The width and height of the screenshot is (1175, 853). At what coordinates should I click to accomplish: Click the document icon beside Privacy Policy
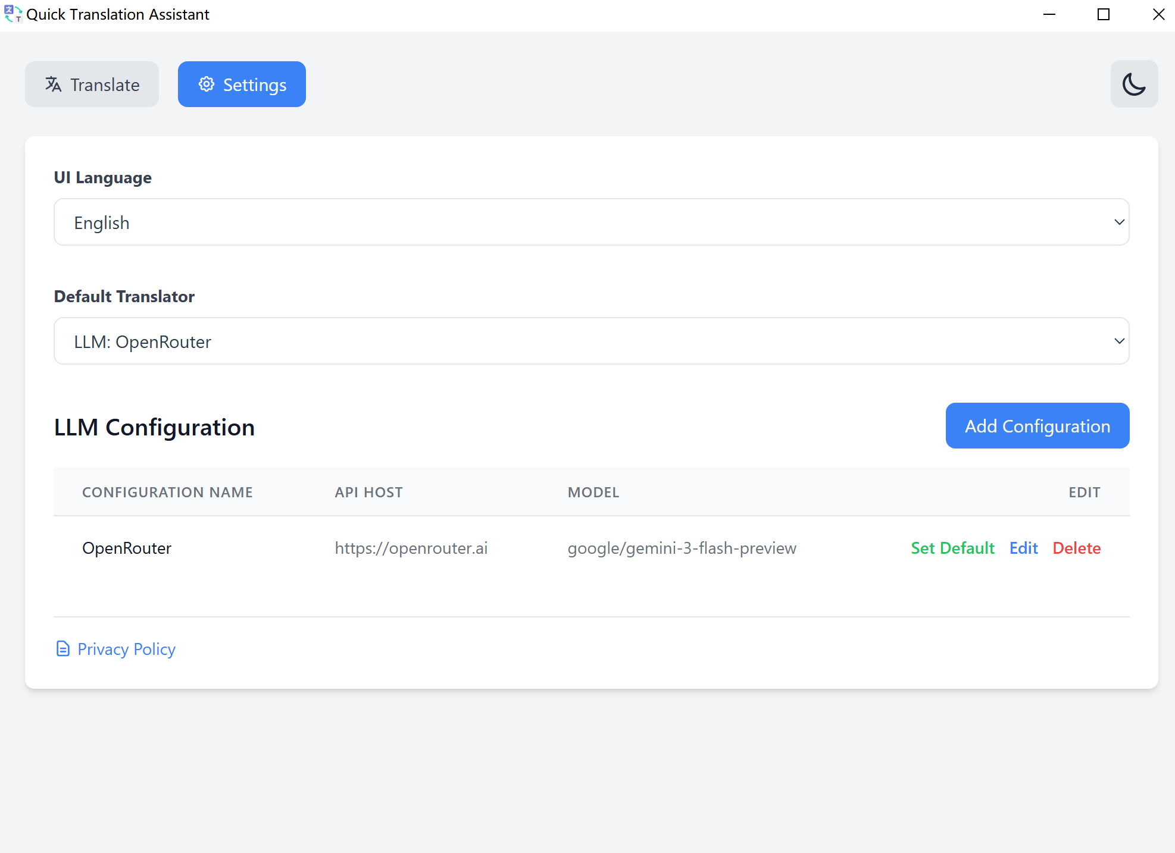(63, 648)
